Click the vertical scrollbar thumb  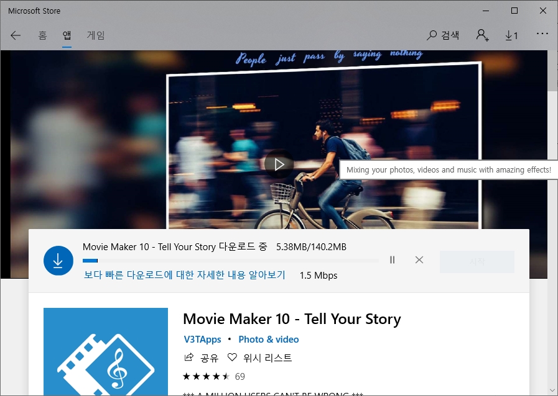552,71
